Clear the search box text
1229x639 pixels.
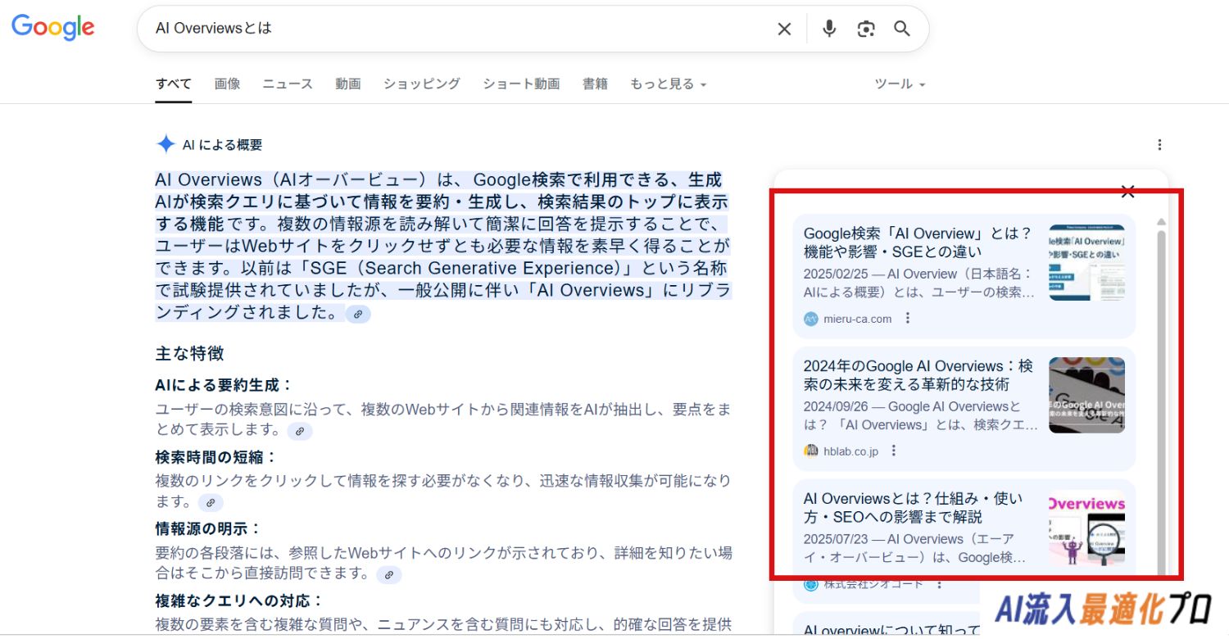click(x=784, y=29)
